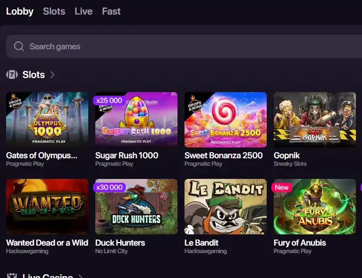This screenshot has height=278, width=362.
Task: Open the Gopnik game thumbnail
Action: click(x=315, y=120)
